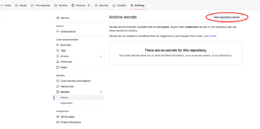
Task: Click the Pages browser icon
Action: coord(58,67)
